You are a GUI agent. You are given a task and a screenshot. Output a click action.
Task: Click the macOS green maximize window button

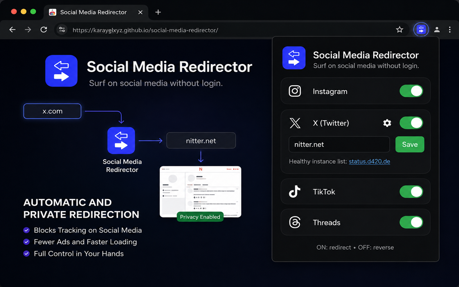coord(33,11)
